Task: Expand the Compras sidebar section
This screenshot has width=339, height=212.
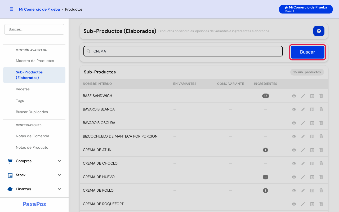Action: click(34, 161)
